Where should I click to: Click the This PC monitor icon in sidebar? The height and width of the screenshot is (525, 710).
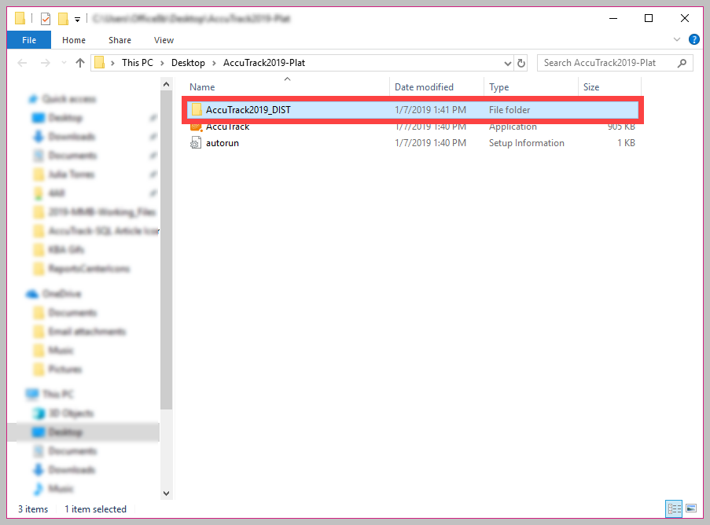32,395
